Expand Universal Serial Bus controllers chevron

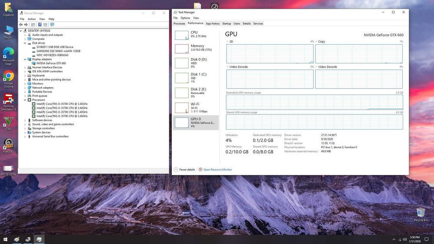click(25, 137)
